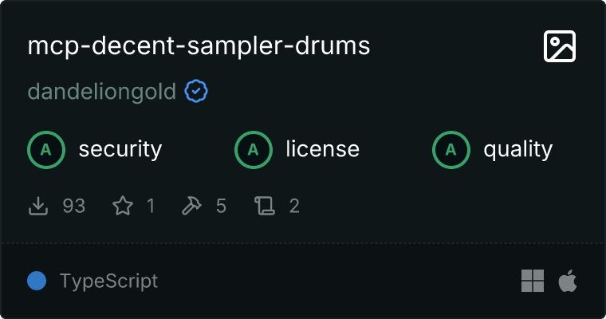Click the Apple platform icon

[567, 281]
